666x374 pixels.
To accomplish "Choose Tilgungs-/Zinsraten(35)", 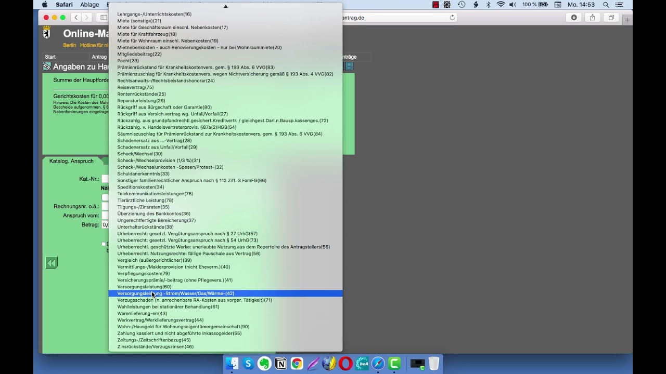I will point(225,207).
